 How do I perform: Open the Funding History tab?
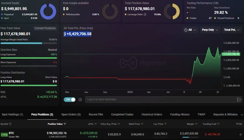click(180, 115)
